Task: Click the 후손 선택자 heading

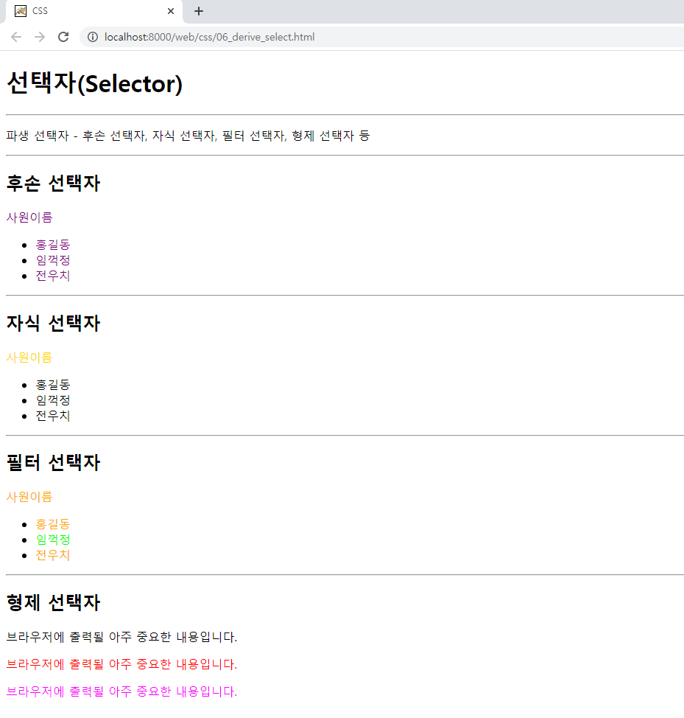Action: tap(54, 183)
